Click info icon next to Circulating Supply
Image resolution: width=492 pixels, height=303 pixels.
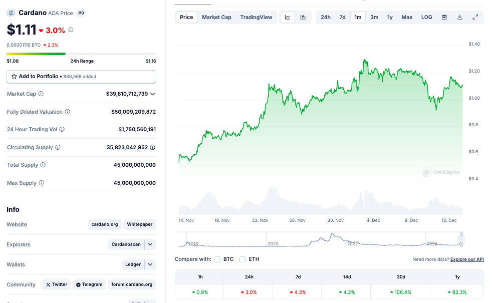(58, 147)
